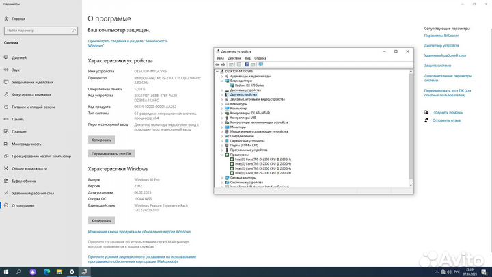Expand the Контроллеры USB node
This screenshot has width=492, height=277.
pos(221,118)
